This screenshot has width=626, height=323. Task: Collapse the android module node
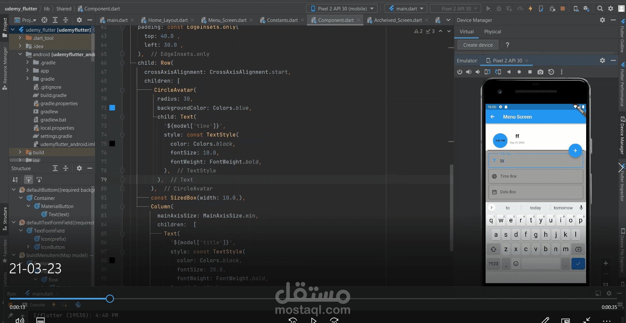pyautogui.click(x=20, y=54)
